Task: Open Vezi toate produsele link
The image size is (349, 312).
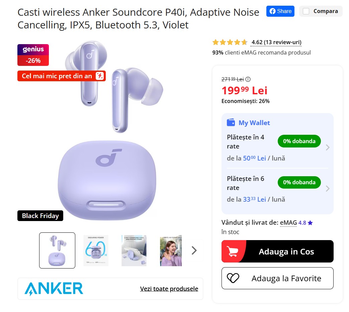Action: click(169, 289)
